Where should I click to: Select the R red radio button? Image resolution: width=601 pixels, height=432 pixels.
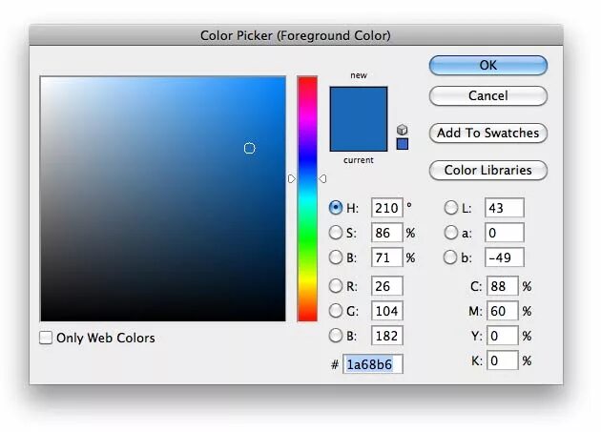point(336,285)
